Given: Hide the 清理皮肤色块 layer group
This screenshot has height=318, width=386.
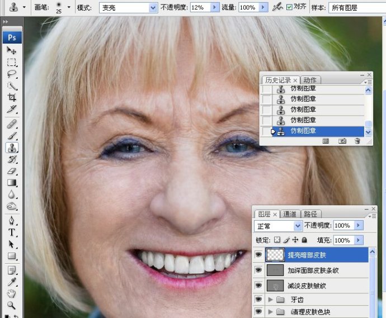Looking at the screenshot, I should tap(258, 311).
